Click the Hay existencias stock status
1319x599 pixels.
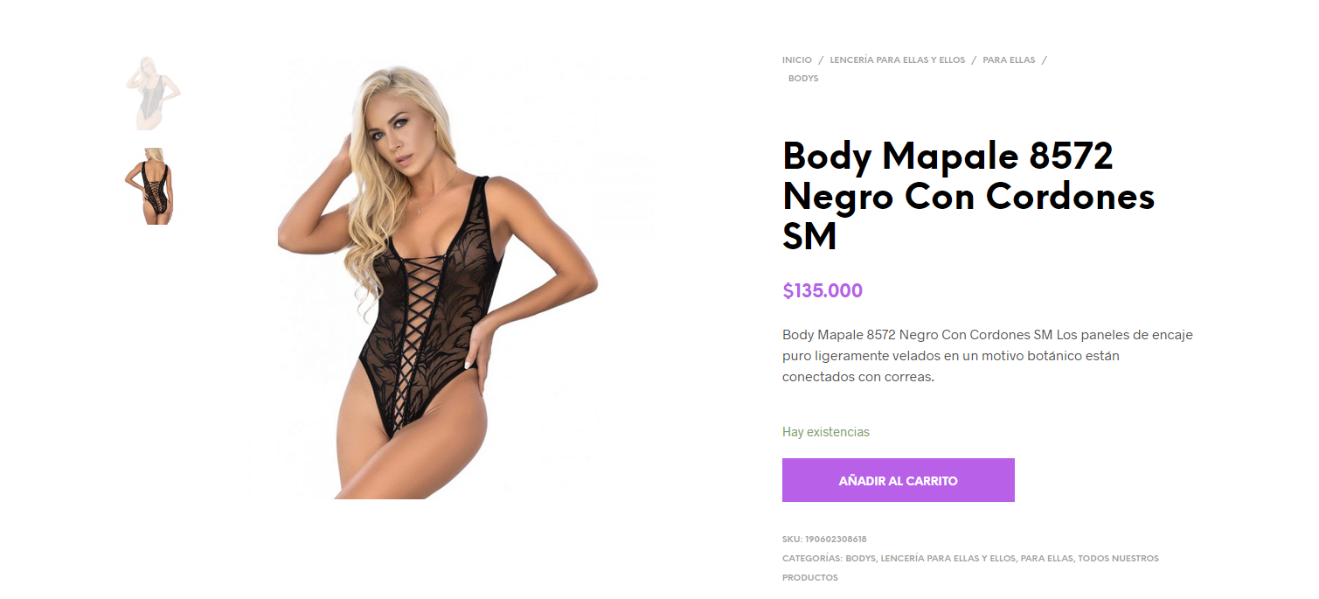(826, 432)
